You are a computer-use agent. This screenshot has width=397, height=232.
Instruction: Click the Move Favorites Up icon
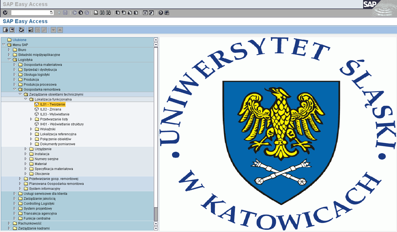(60, 30)
